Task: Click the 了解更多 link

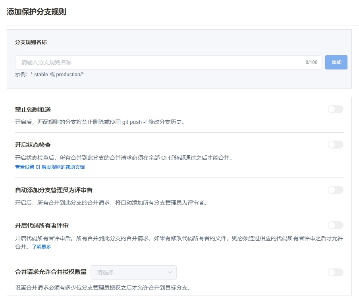Action: click(x=41, y=247)
